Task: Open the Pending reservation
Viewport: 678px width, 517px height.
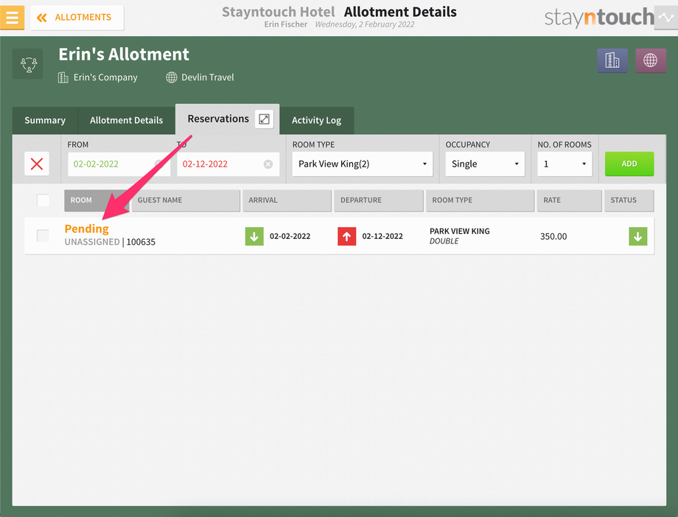Action: point(86,229)
